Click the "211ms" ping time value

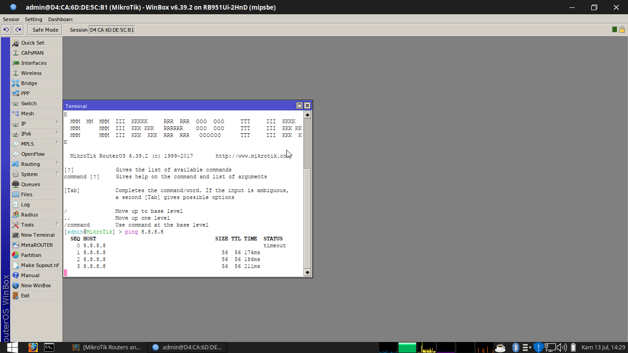252,267
